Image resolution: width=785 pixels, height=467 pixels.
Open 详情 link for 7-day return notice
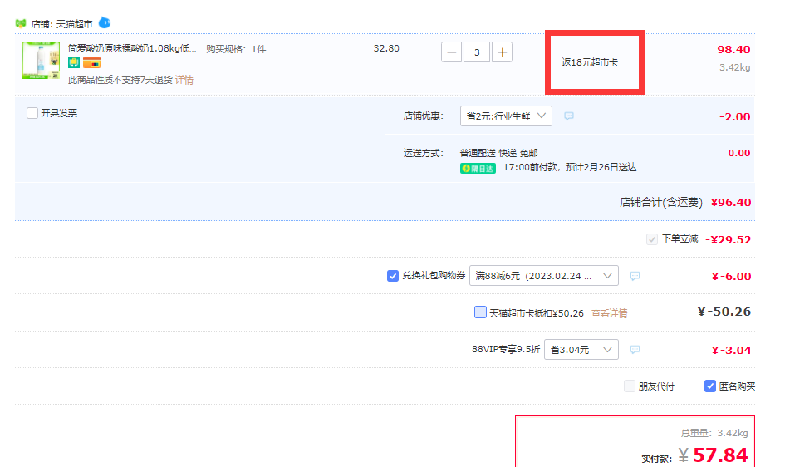[x=184, y=80]
